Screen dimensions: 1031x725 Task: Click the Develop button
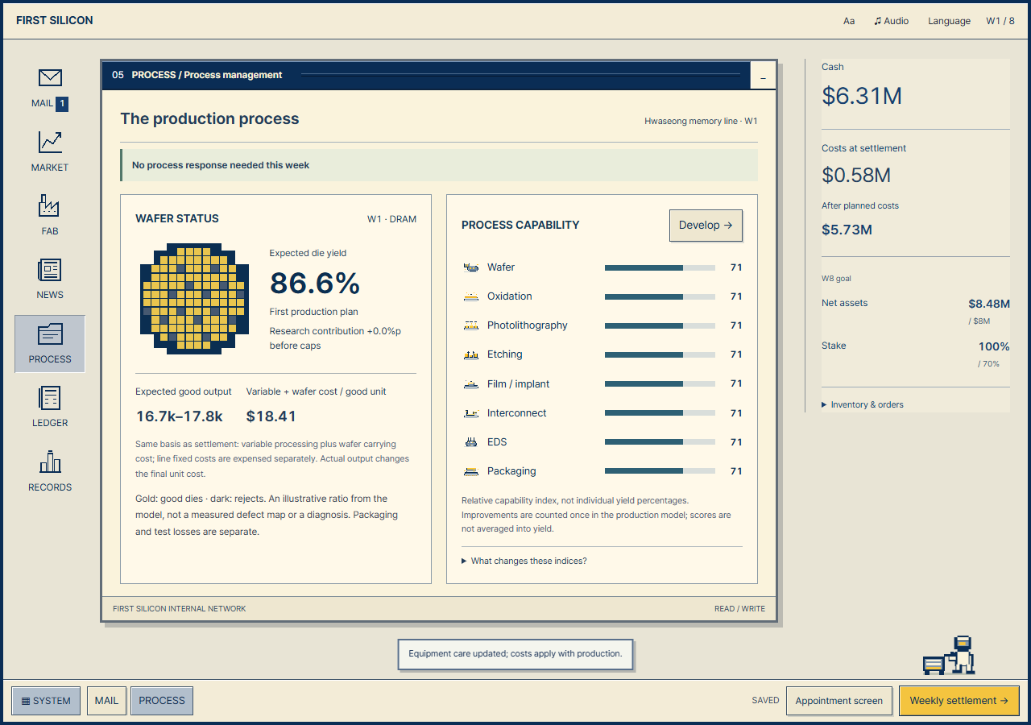[706, 226]
